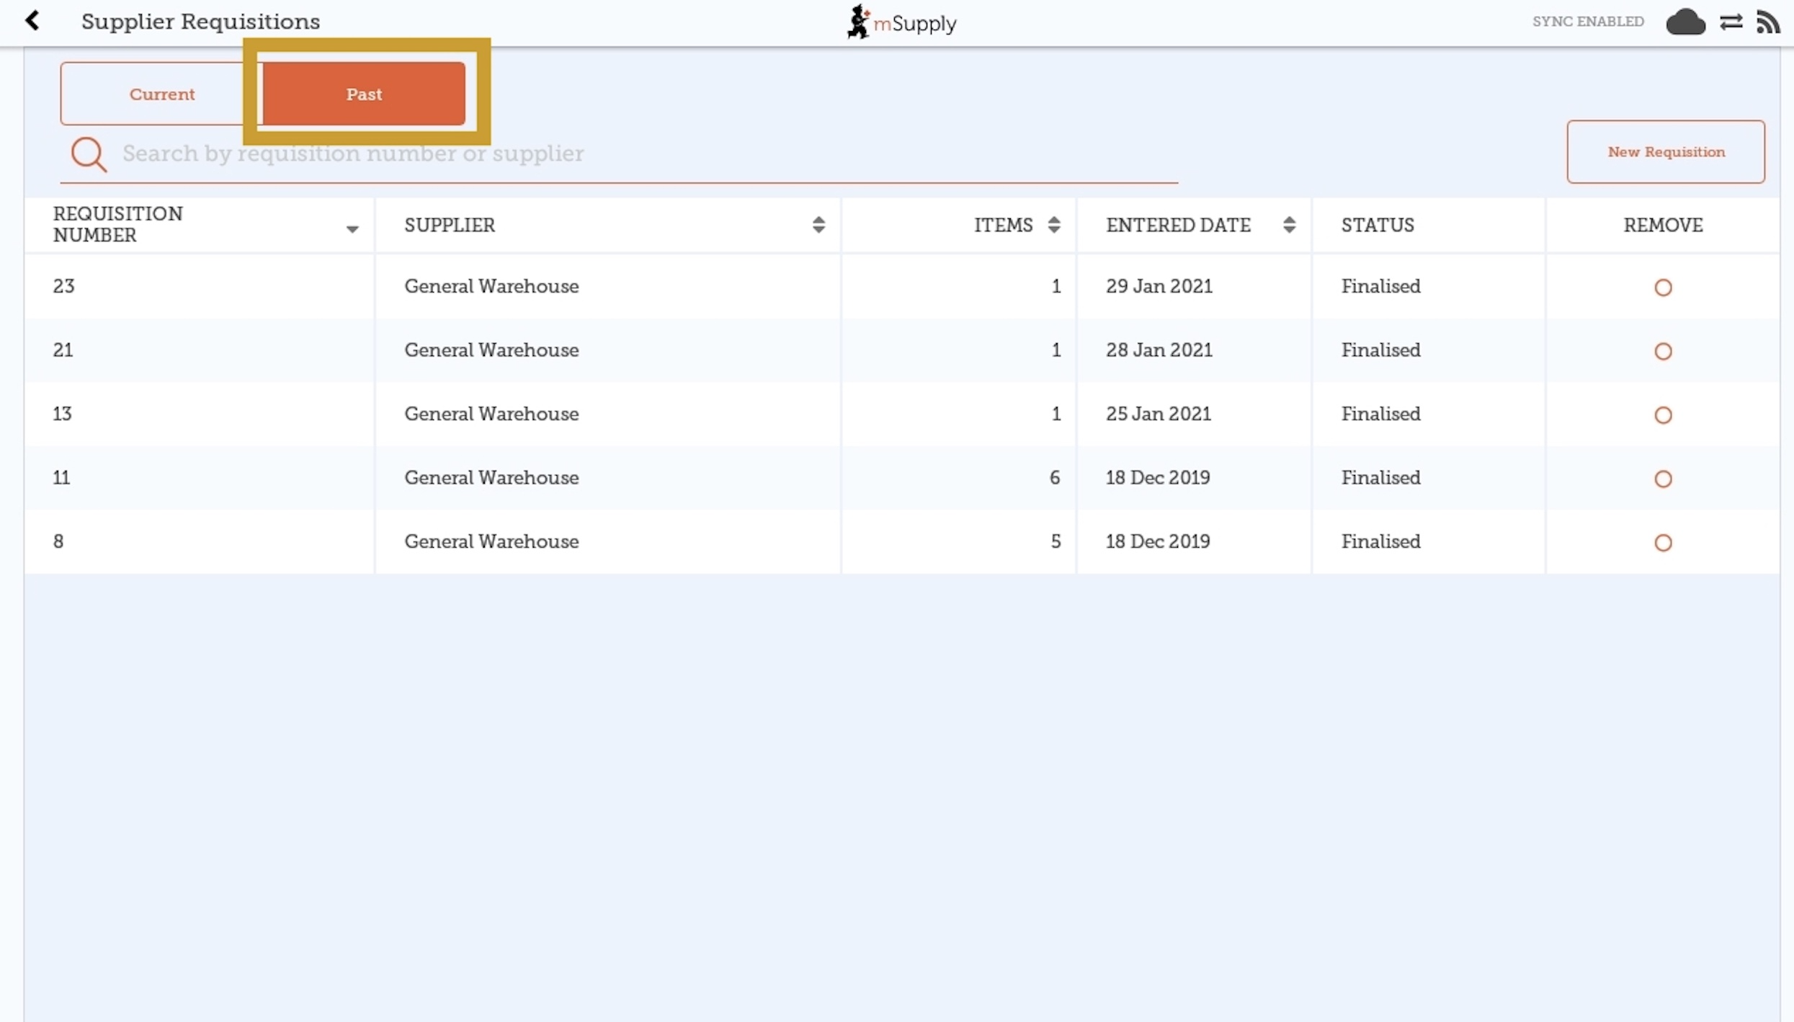
Task: Toggle remove circle for requisition 13
Action: (1663, 415)
